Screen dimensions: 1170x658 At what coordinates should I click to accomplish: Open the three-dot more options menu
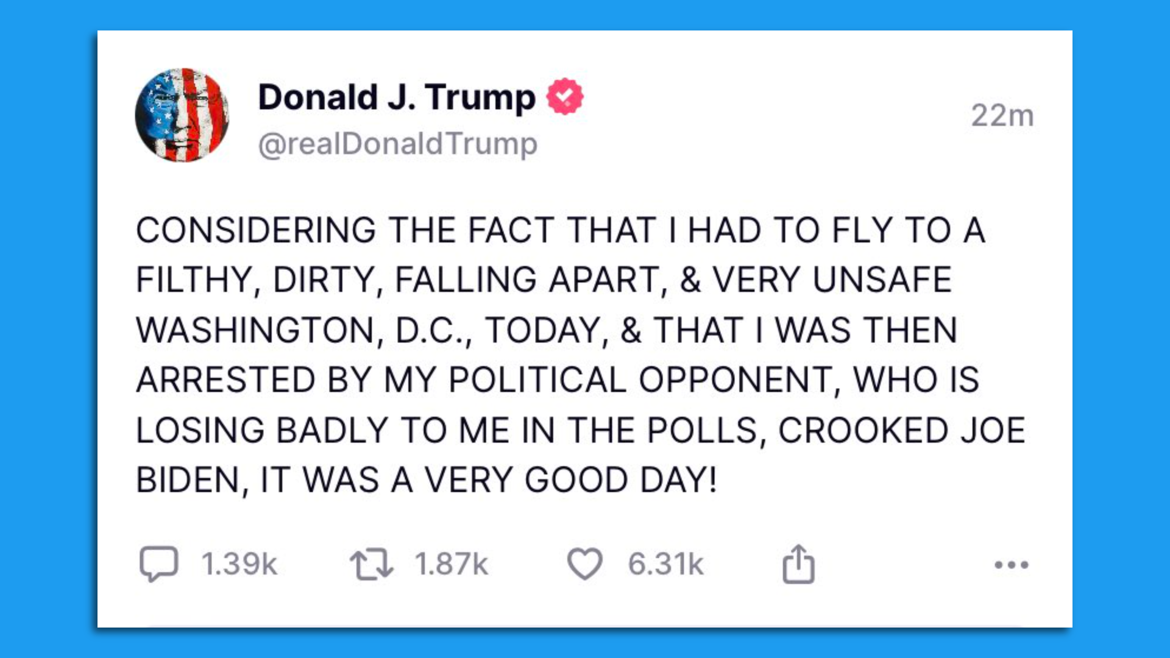tap(1012, 565)
